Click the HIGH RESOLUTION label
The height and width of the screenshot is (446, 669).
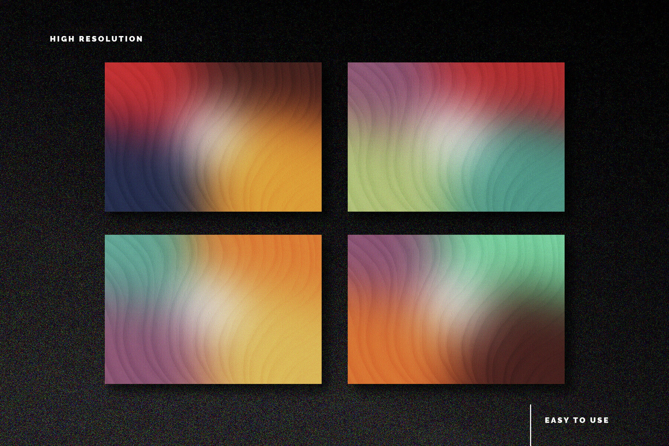coord(96,38)
